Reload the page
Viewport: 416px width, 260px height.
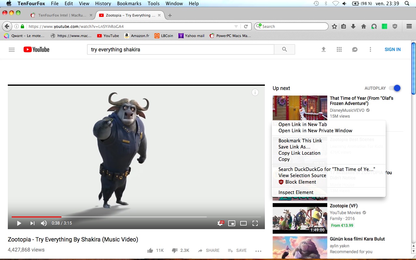(246, 26)
